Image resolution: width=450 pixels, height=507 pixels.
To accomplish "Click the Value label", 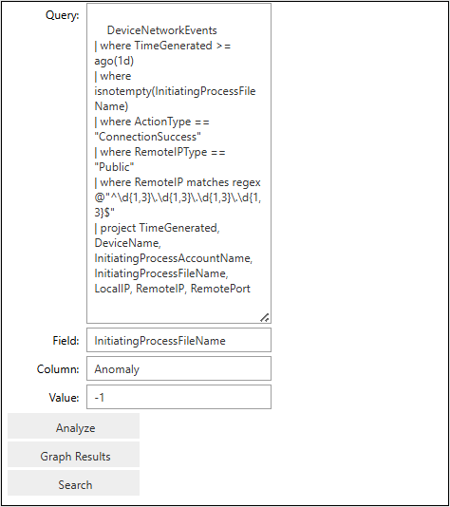I will point(64,398).
